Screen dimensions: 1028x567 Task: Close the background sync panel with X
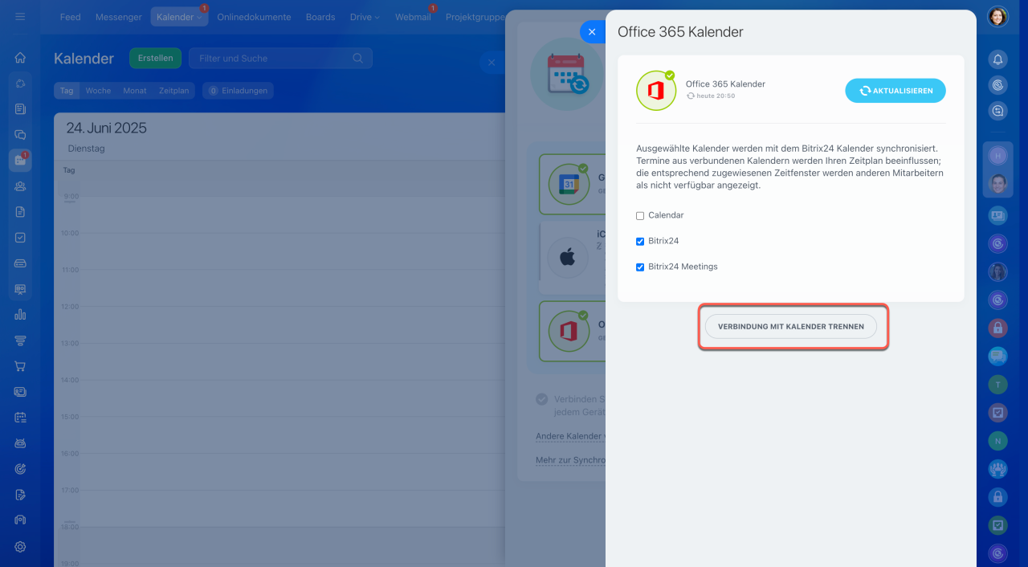point(492,63)
